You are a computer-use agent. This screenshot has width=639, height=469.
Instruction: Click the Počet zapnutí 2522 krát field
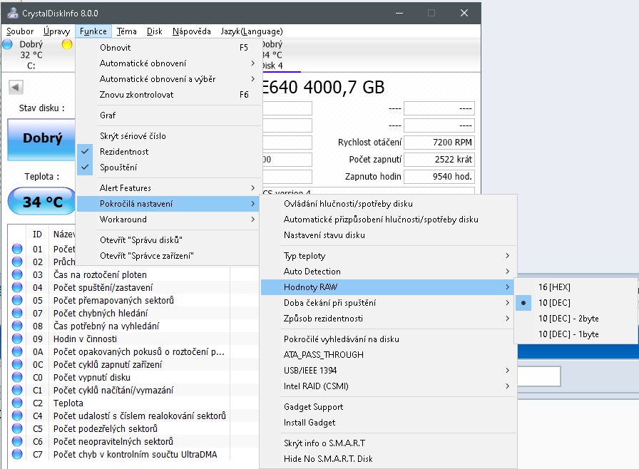click(439, 160)
